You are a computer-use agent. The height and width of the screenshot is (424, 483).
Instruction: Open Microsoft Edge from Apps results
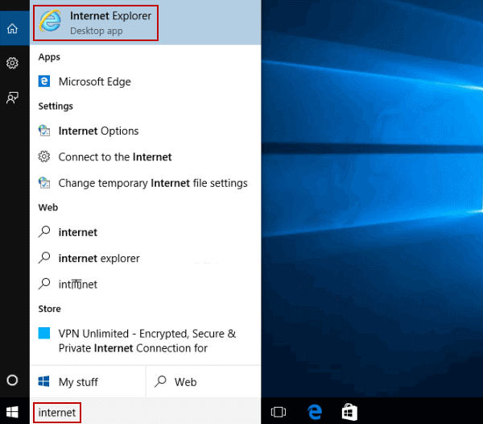click(x=145, y=81)
